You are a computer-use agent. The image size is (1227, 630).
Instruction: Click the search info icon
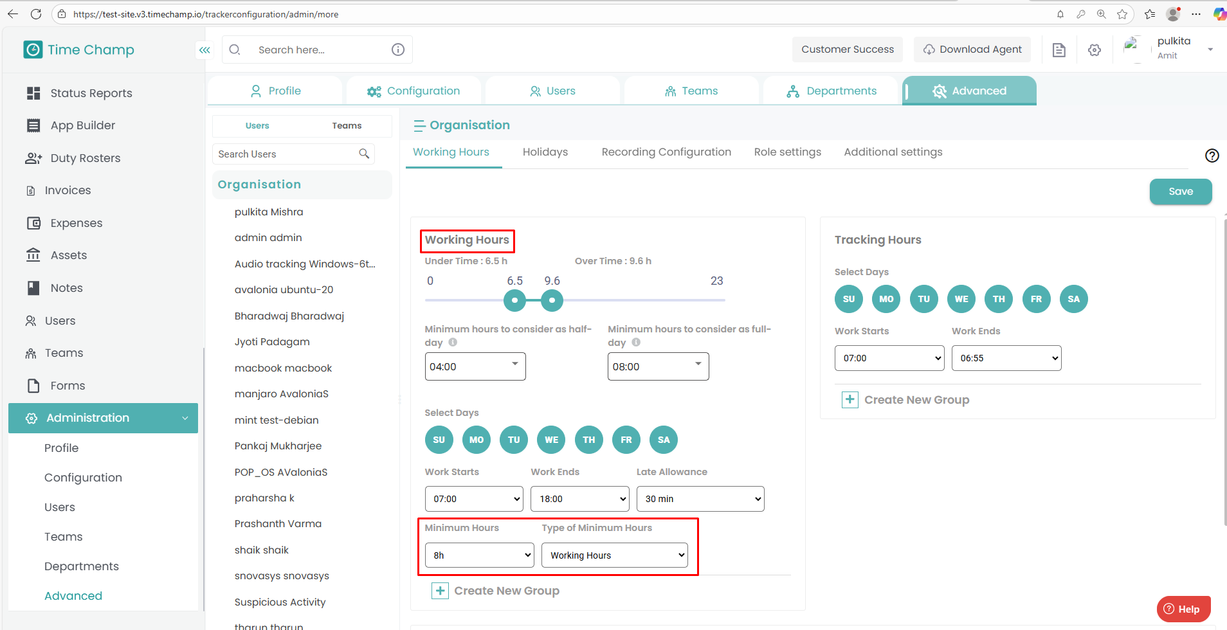[x=398, y=50]
